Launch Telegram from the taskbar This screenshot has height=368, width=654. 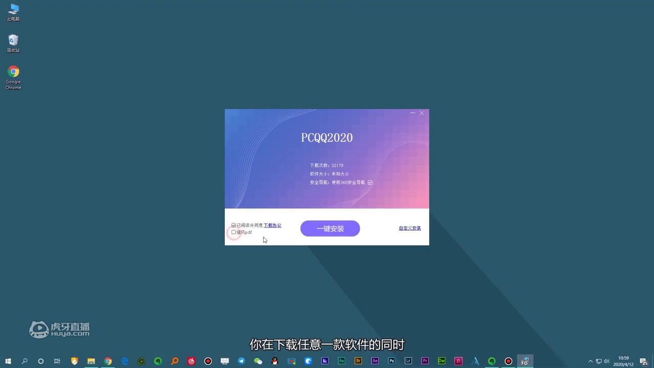coord(241,361)
